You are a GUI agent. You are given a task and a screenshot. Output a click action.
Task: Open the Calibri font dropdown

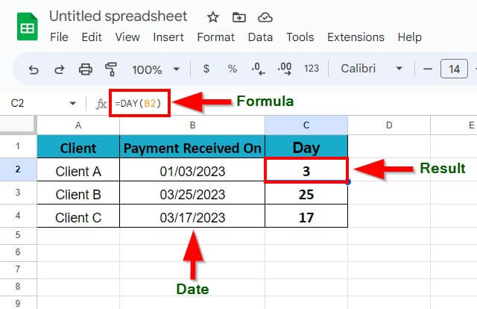(371, 69)
